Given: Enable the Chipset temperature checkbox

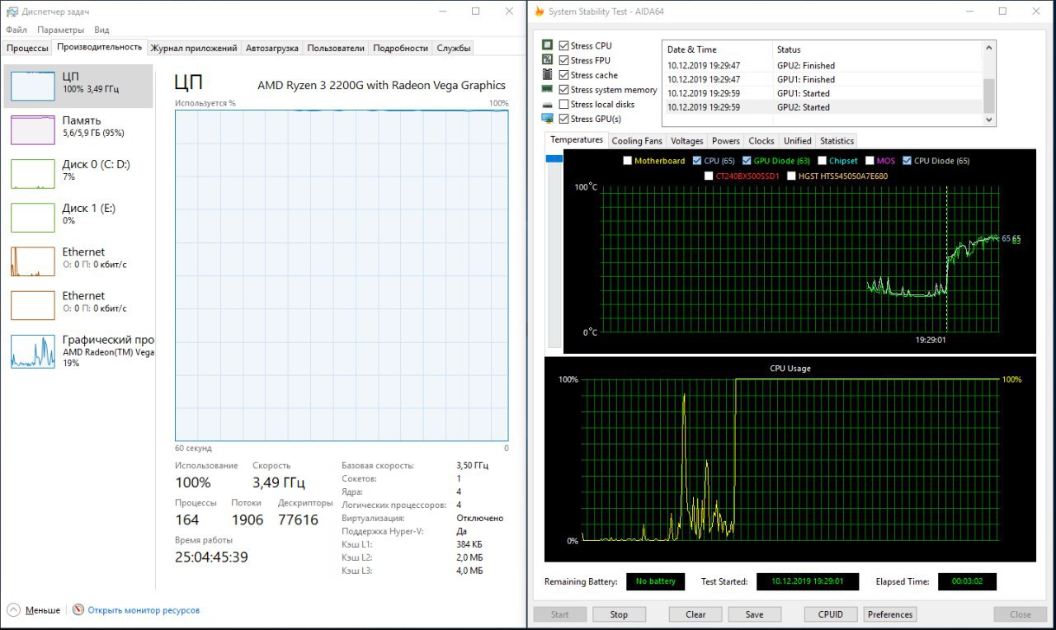Looking at the screenshot, I should click(823, 161).
